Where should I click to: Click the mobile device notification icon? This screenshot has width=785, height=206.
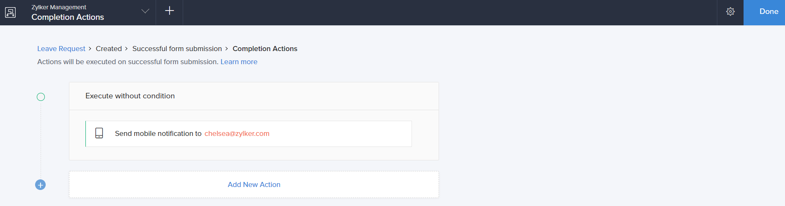pos(99,133)
